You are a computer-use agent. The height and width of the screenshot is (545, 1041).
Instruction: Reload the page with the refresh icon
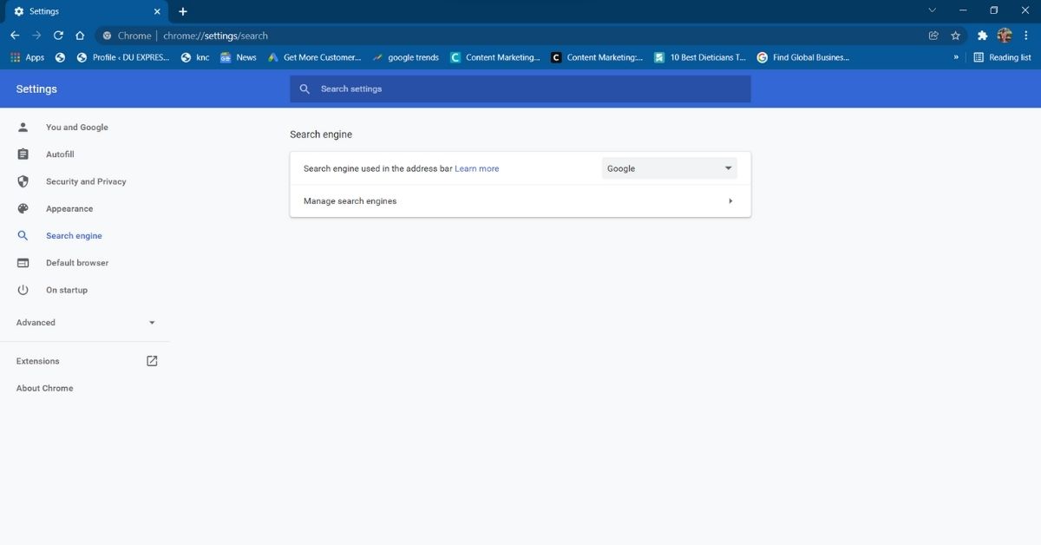click(58, 36)
